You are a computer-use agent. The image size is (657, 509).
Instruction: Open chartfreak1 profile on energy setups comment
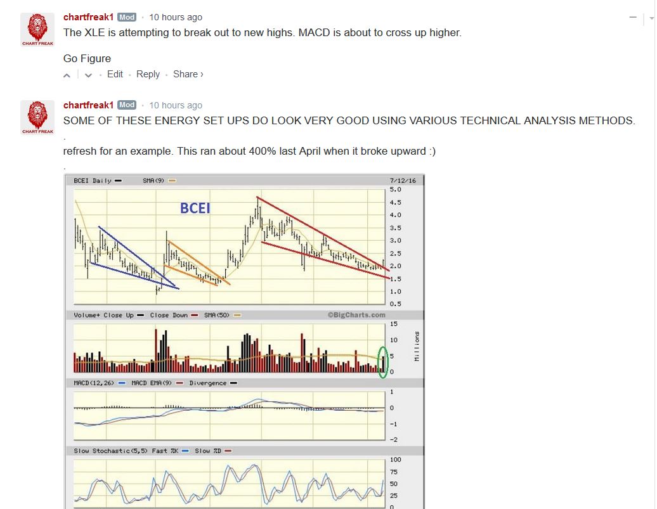click(88, 105)
